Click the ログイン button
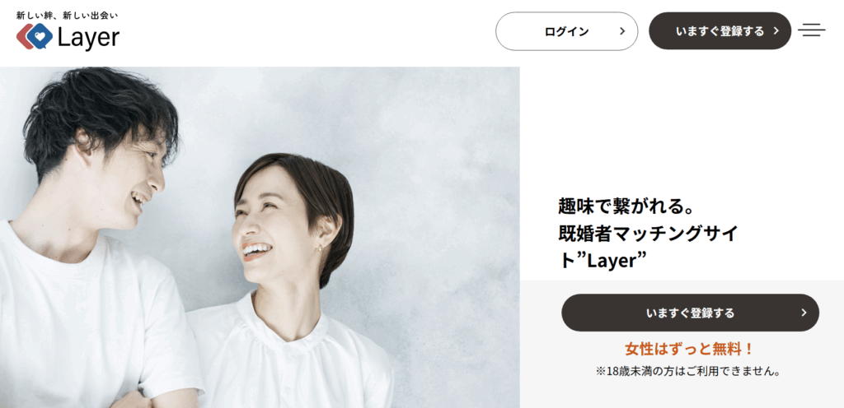The image size is (844, 408). tap(567, 31)
